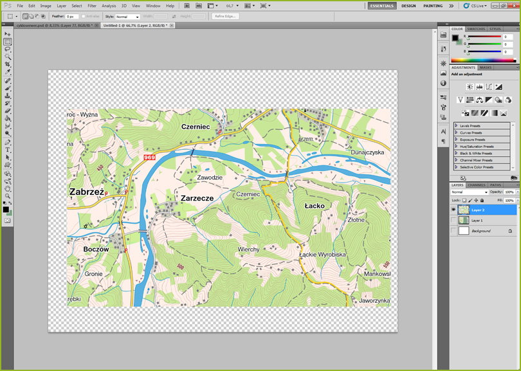Add an Exposure adjustment
521x371 pixels.
point(498,87)
